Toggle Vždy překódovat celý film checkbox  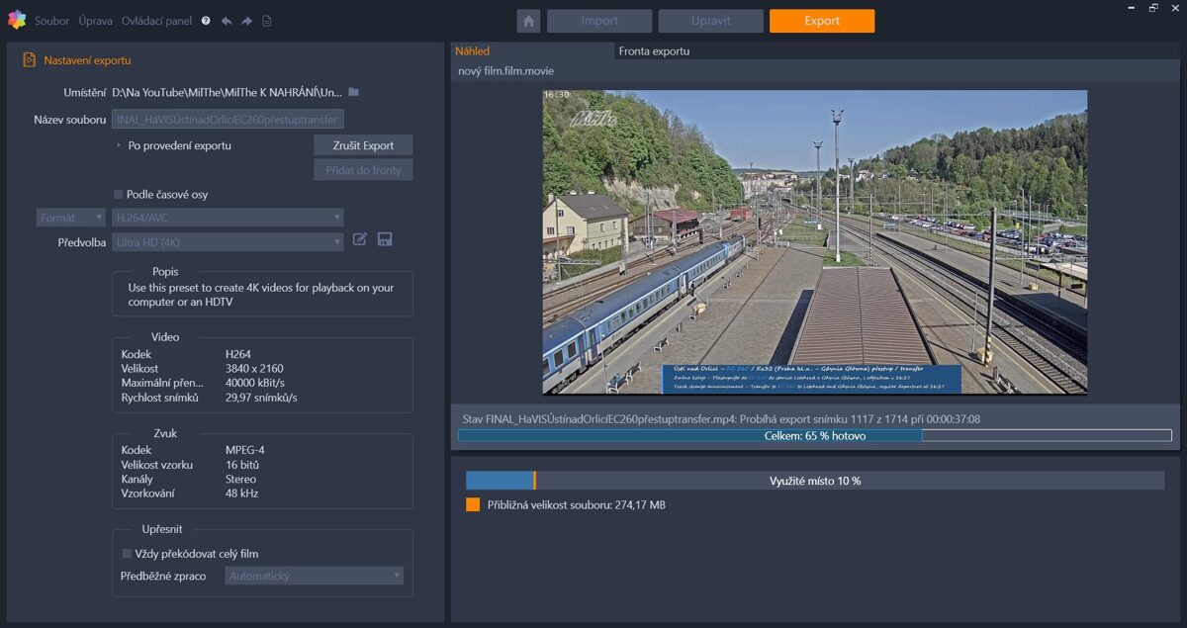tap(127, 554)
